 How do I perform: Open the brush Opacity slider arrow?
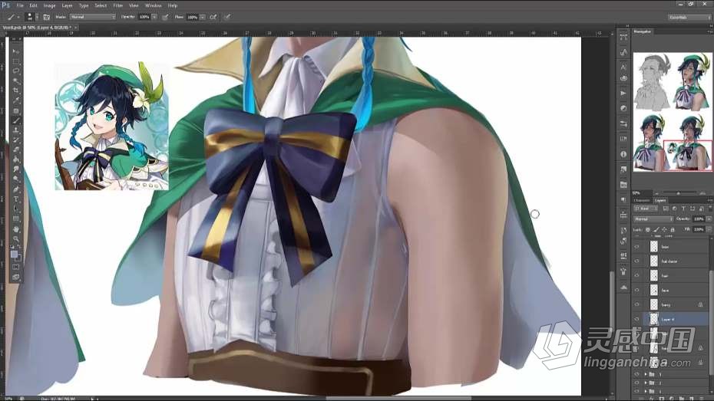[154, 17]
